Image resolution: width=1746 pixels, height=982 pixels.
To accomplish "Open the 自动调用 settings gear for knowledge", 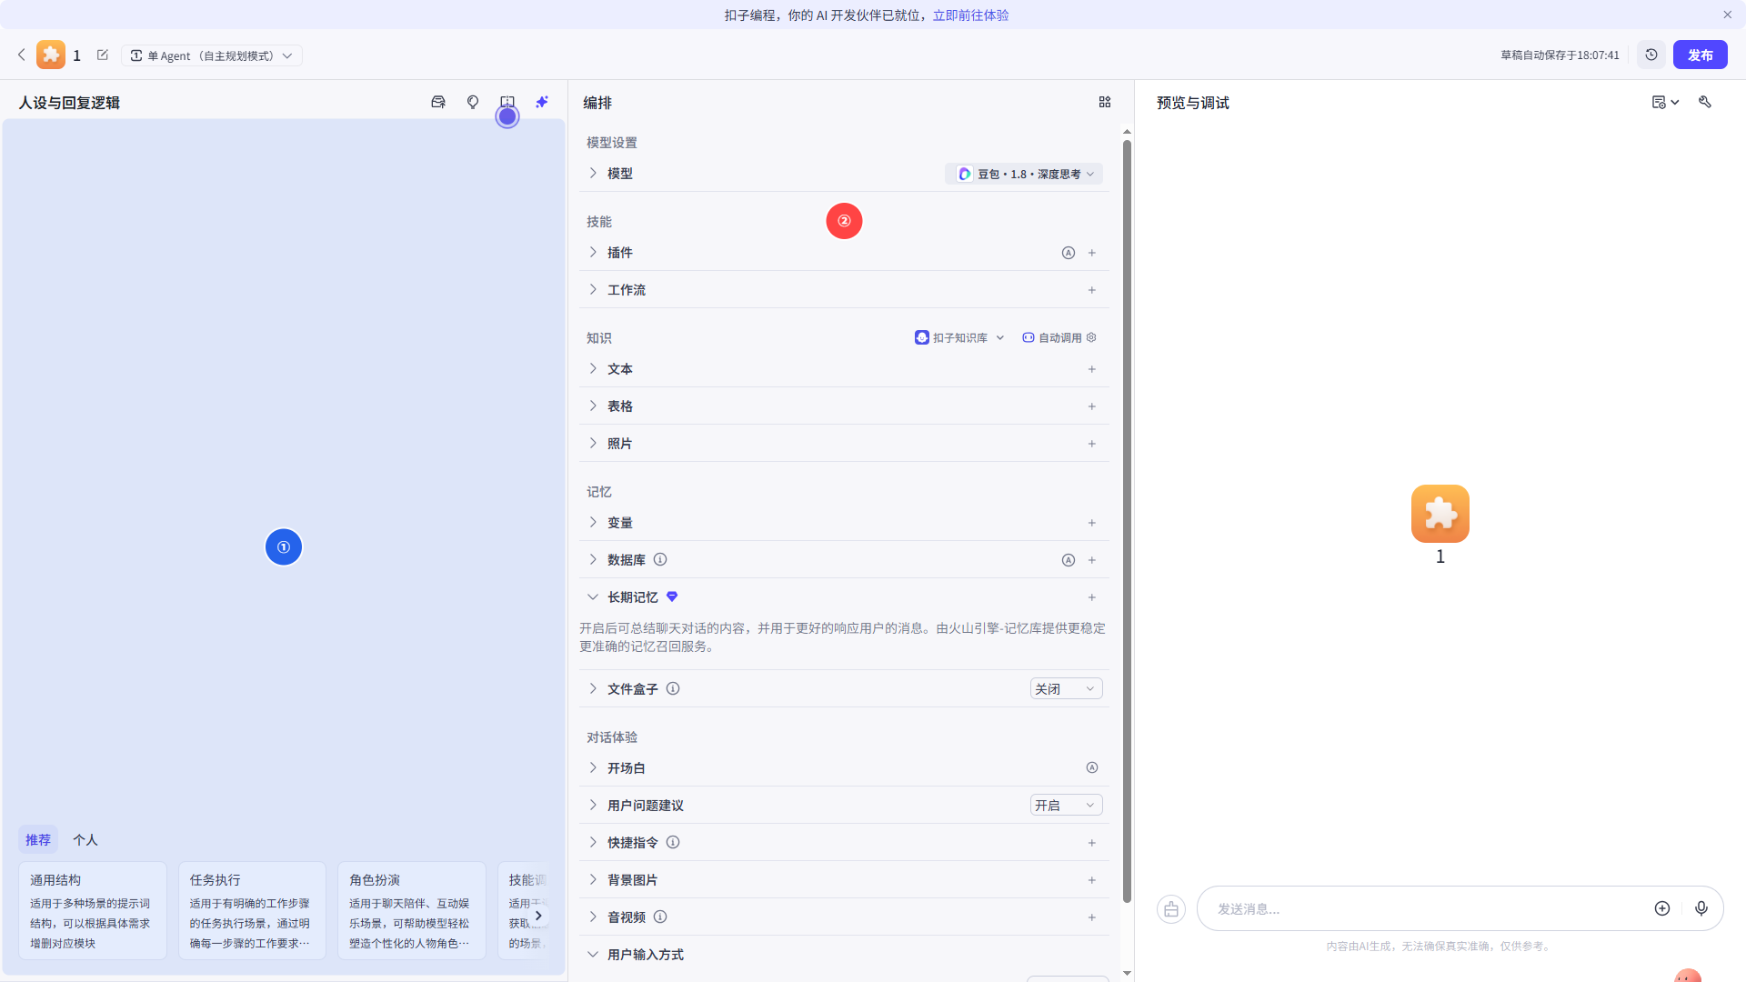I will click(1091, 337).
